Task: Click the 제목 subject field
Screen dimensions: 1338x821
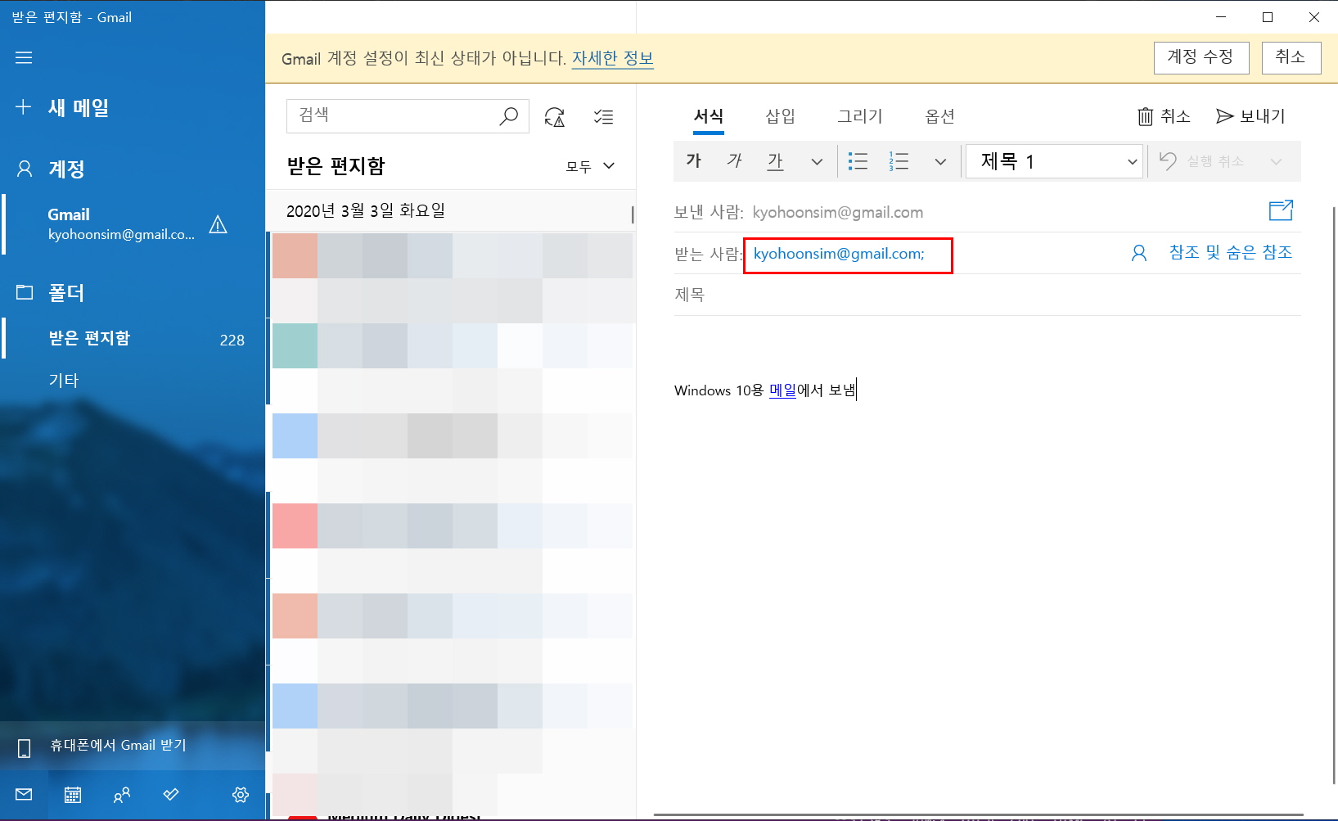Action: point(987,295)
